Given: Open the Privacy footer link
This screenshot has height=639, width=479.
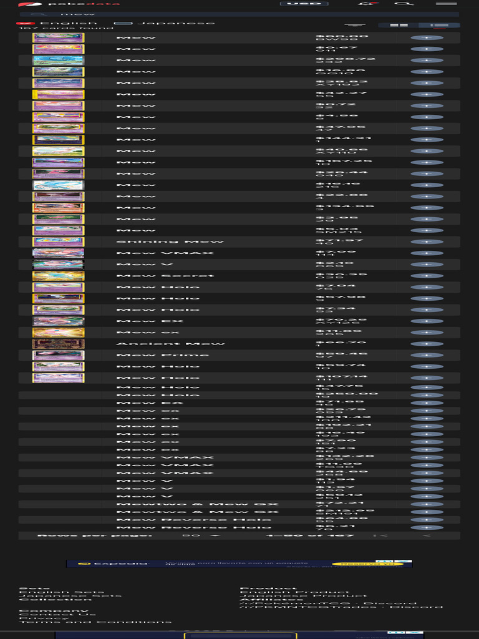Looking at the screenshot, I should [44, 618].
